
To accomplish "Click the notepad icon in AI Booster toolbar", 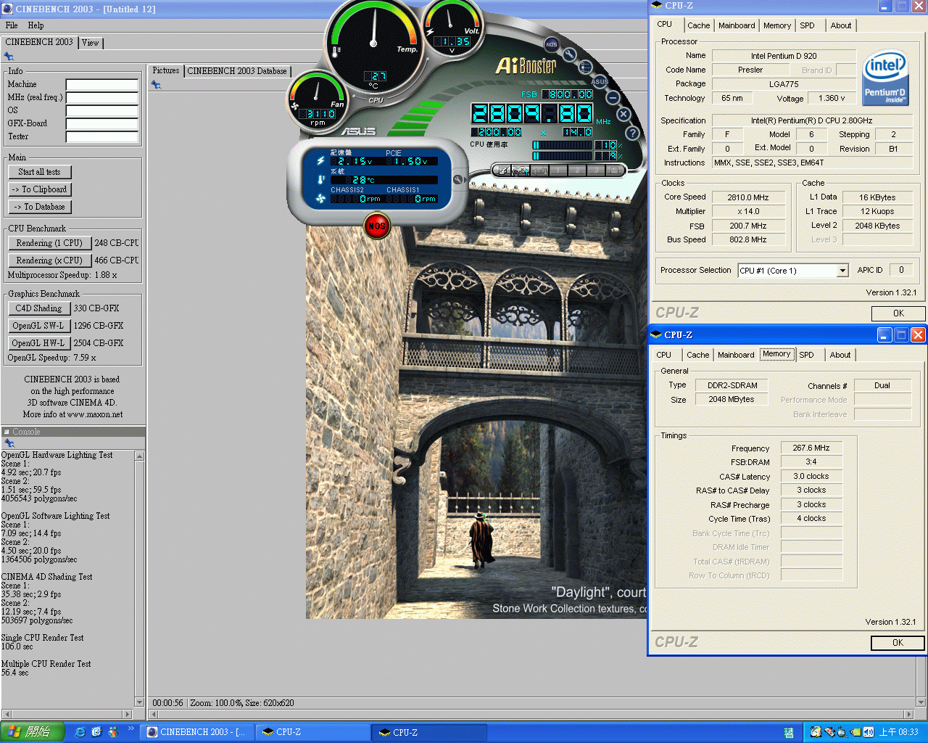I will (x=502, y=171).
